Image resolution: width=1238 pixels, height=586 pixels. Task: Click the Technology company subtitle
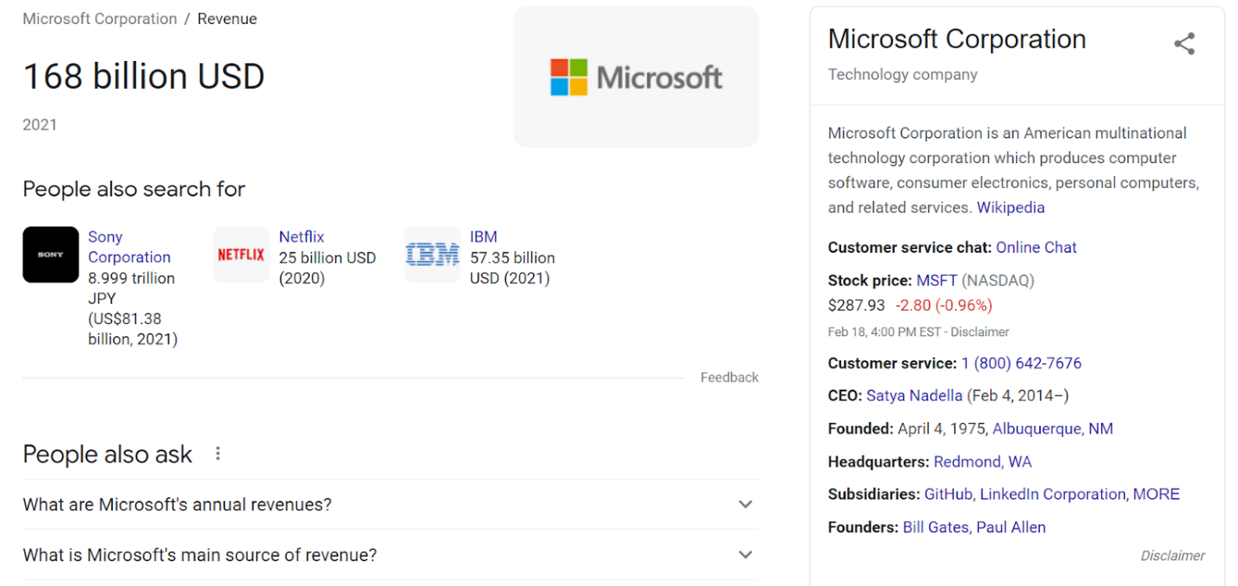pyautogui.click(x=903, y=75)
